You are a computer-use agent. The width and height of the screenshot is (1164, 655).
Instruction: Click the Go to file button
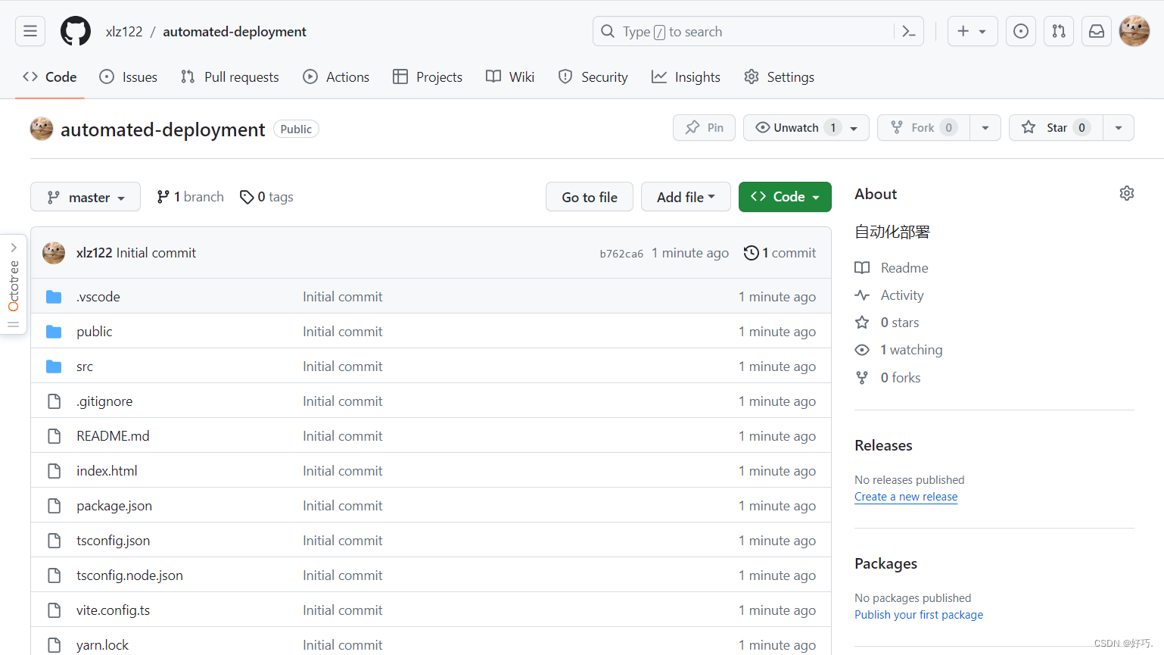[x=590, y=197]
